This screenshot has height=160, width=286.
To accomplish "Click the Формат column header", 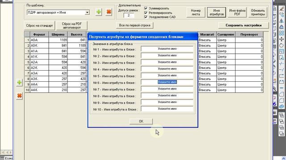I will 39,34.
